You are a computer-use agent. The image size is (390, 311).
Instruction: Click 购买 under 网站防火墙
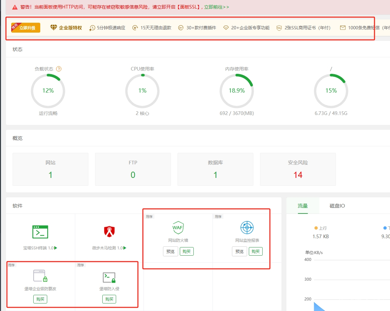coord(186,251)
